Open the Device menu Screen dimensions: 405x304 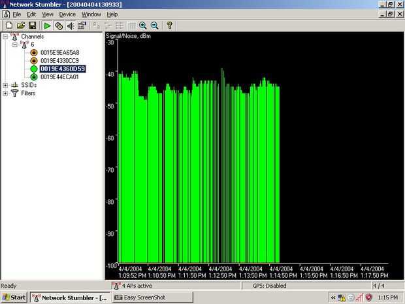click(67, 14)
